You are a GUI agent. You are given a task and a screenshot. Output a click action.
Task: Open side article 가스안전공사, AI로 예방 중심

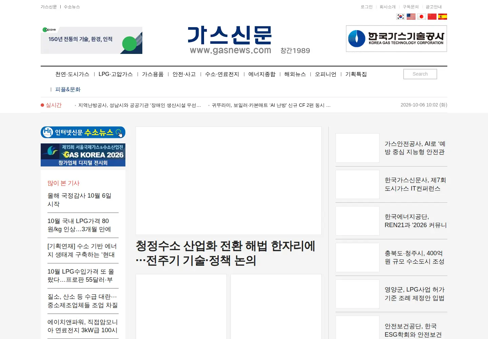pos(415,148)
